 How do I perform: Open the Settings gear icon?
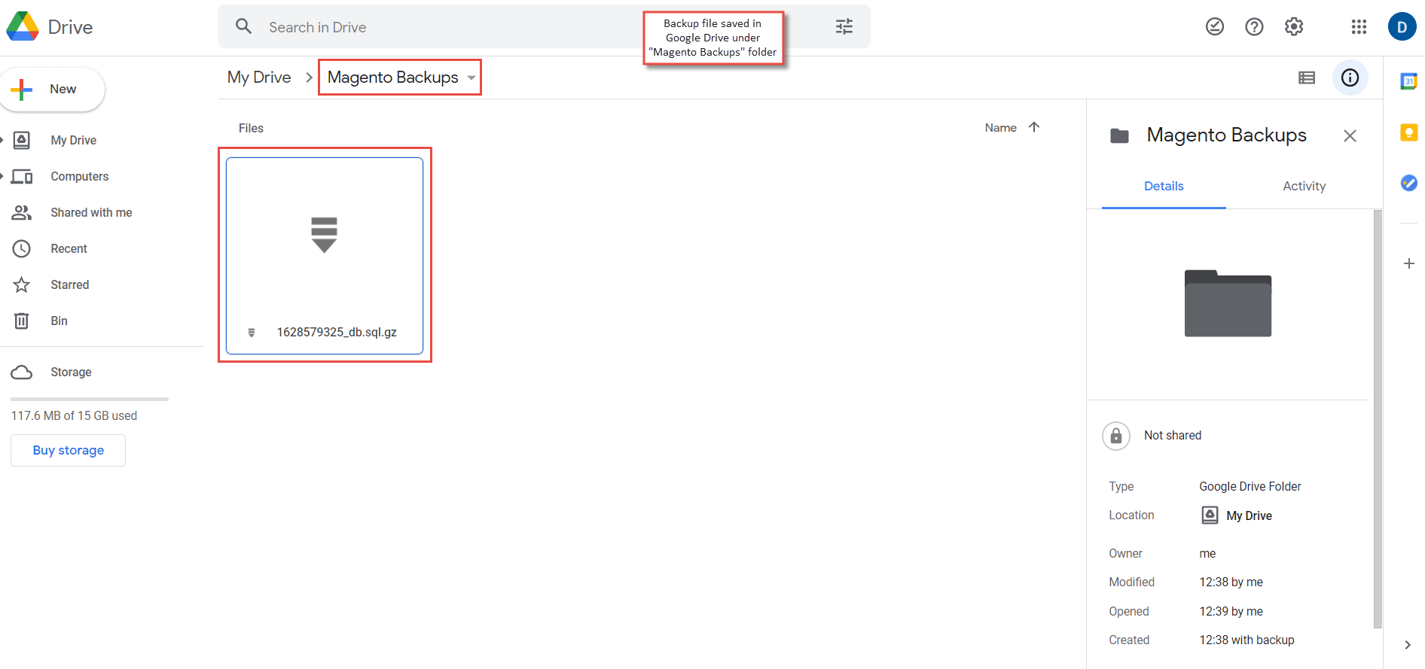[x=1294, y=27]
